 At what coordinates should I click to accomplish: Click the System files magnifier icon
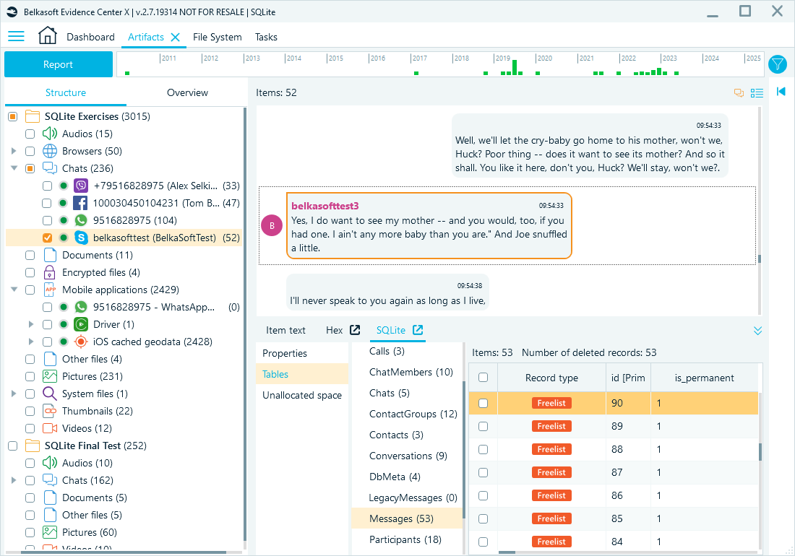coord(50,394)
